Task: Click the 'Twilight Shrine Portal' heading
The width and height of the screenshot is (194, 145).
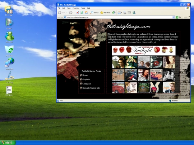Action: 92,71
